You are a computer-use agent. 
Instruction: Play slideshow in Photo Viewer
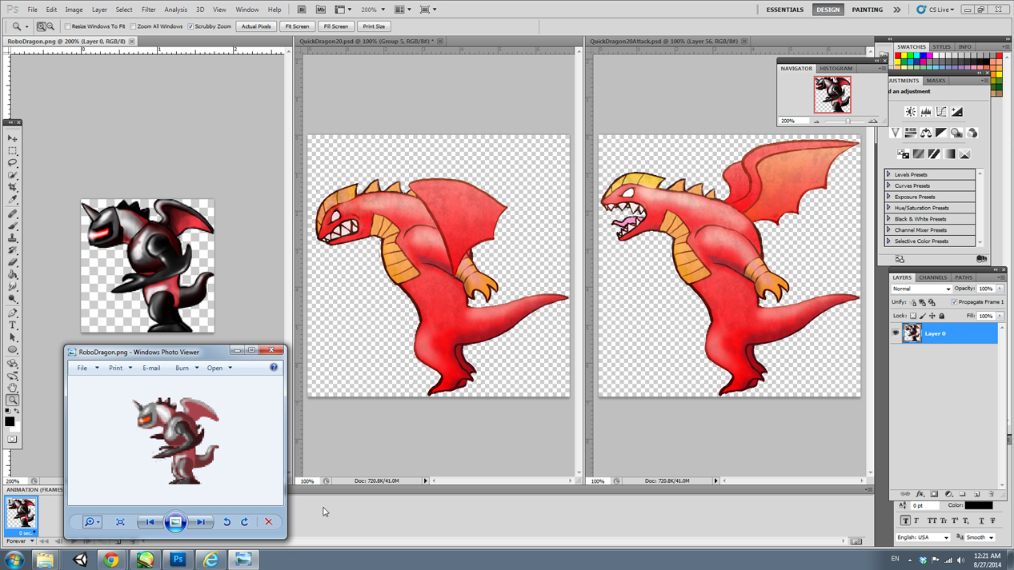175,522
